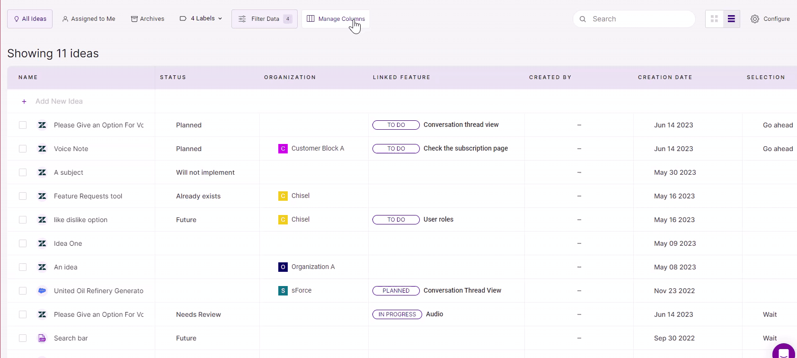Click IN PROGRESS pill beside Audio

pyautogui.click(x=397, y=314)
